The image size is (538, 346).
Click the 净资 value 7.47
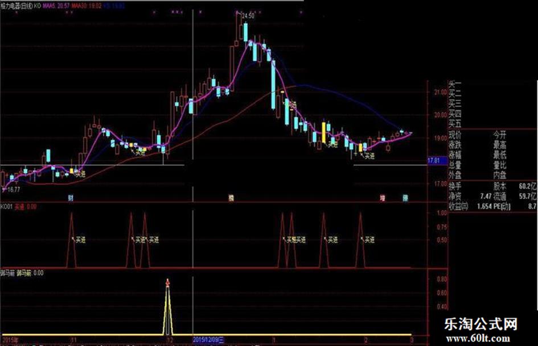tap(486, 197)
